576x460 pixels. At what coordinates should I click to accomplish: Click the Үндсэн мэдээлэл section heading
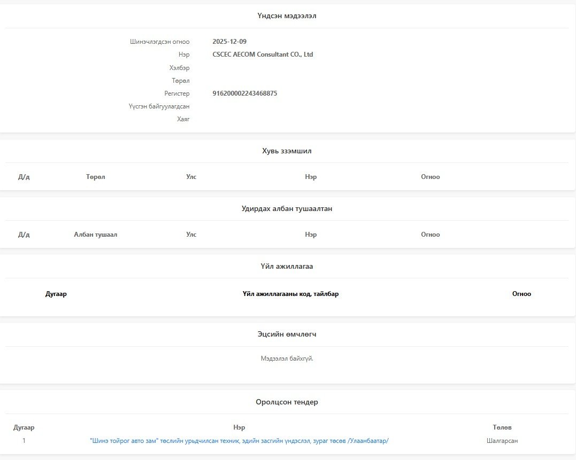287,16
